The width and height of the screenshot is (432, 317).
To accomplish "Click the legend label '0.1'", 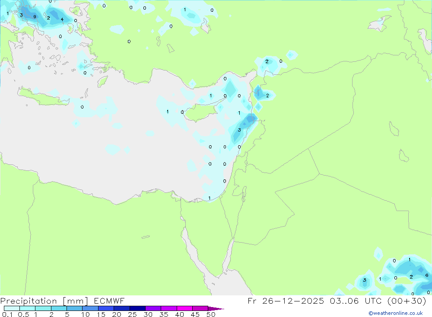I will tap(8, 314).
